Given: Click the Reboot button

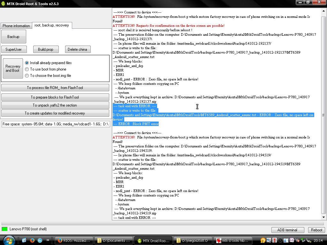Looking at the screenshot, I should click(316, 230).
